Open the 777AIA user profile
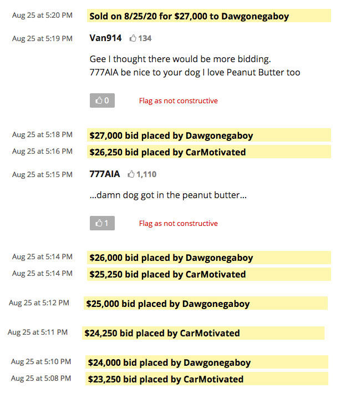The image size is (341, 393). point(104,174)
